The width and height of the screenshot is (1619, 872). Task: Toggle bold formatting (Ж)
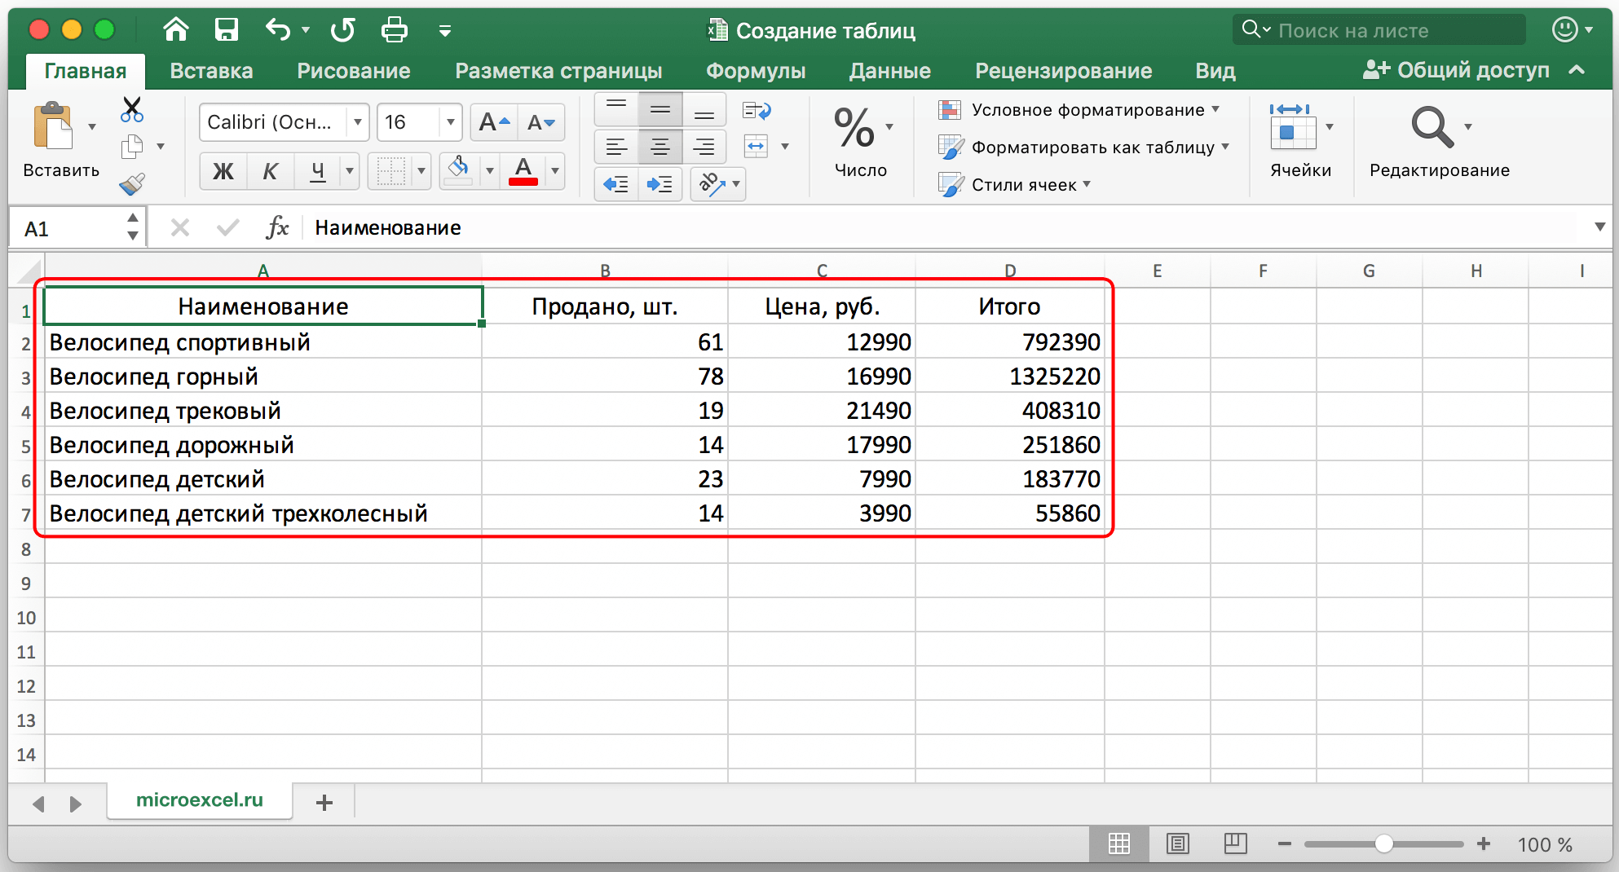click(223, 171)
